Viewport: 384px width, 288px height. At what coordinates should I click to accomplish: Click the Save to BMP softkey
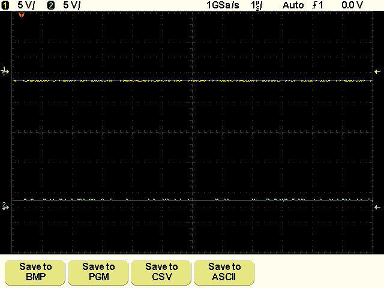tap(35, 272)
